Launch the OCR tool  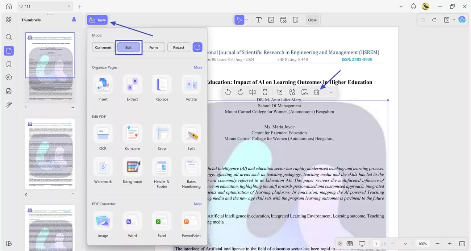click(x=103, y=137)
